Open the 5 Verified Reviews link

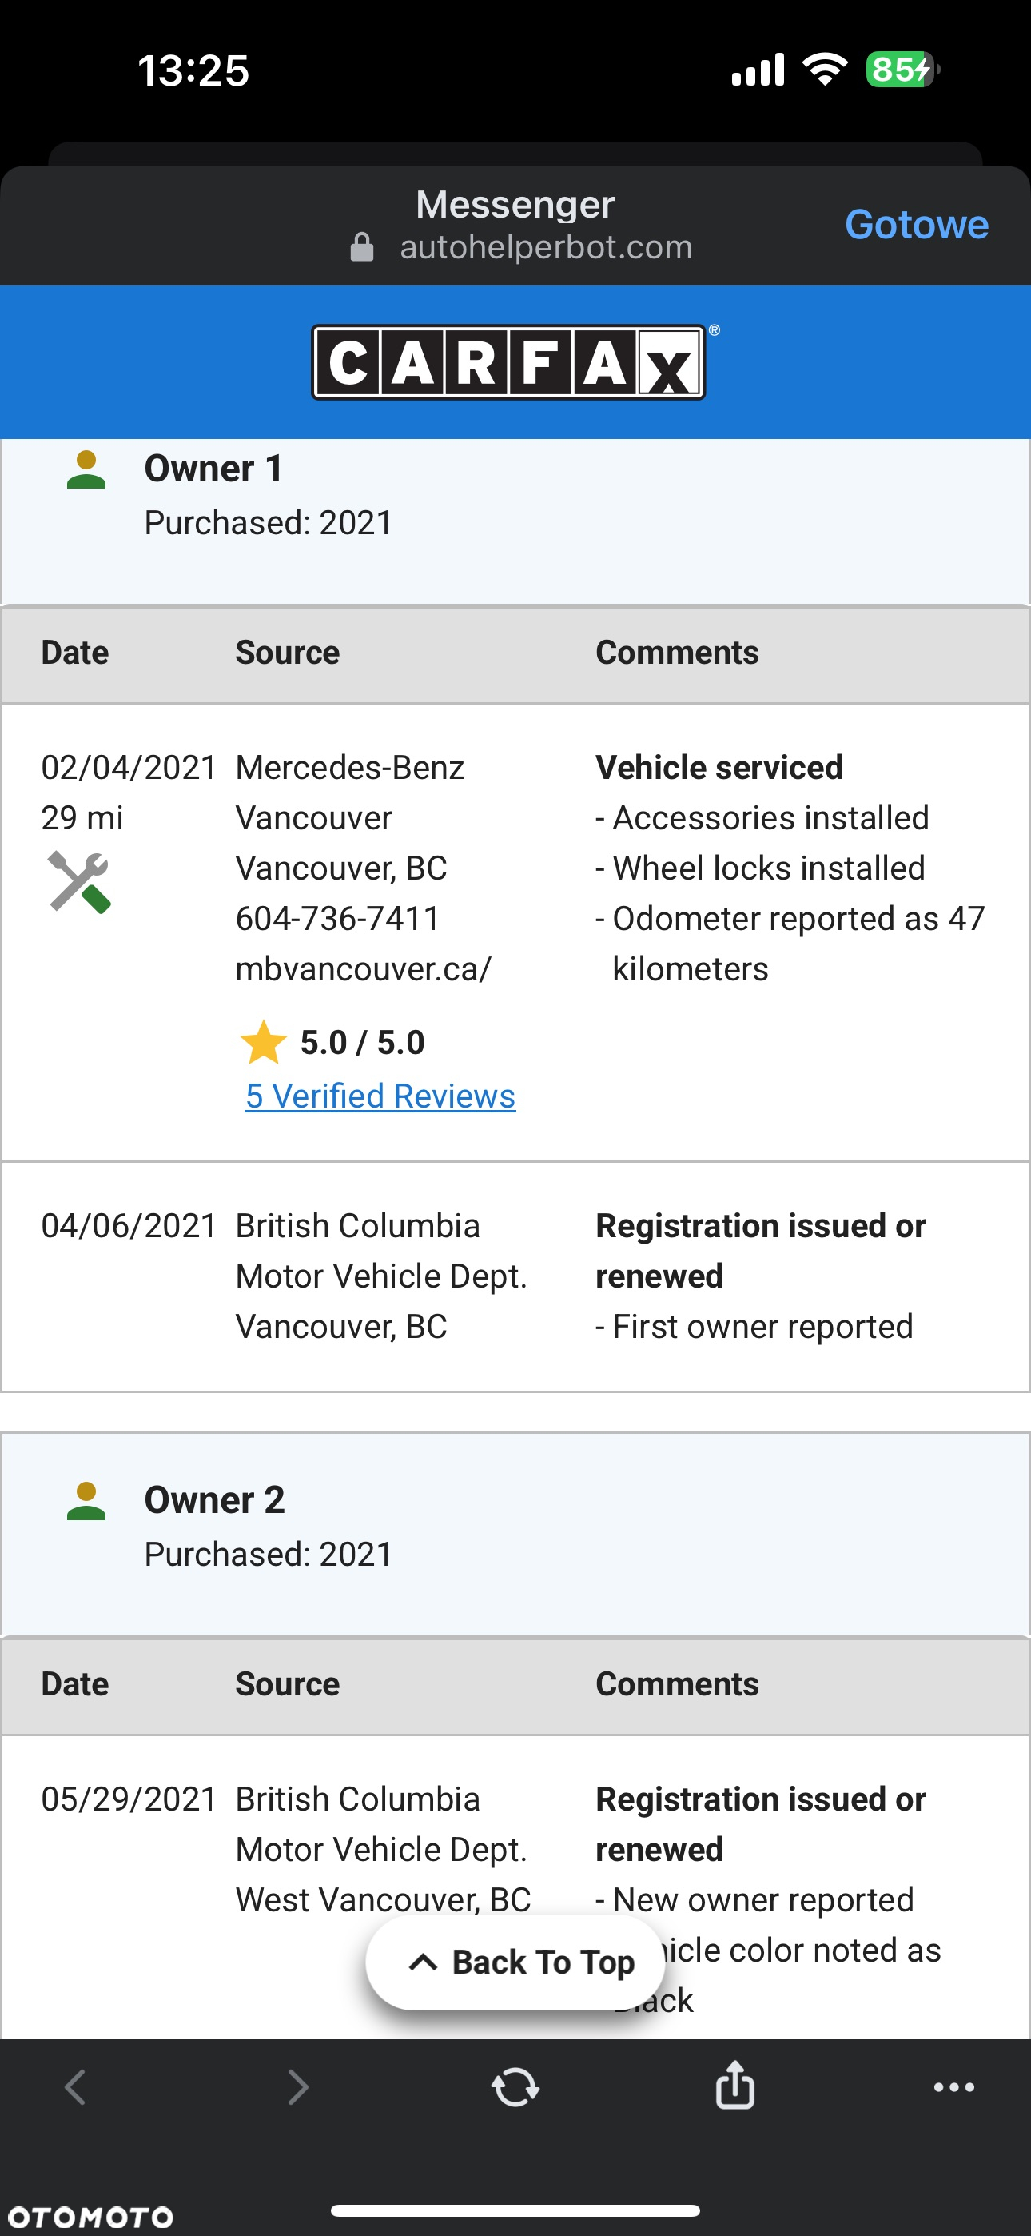tap(380, 1096)
